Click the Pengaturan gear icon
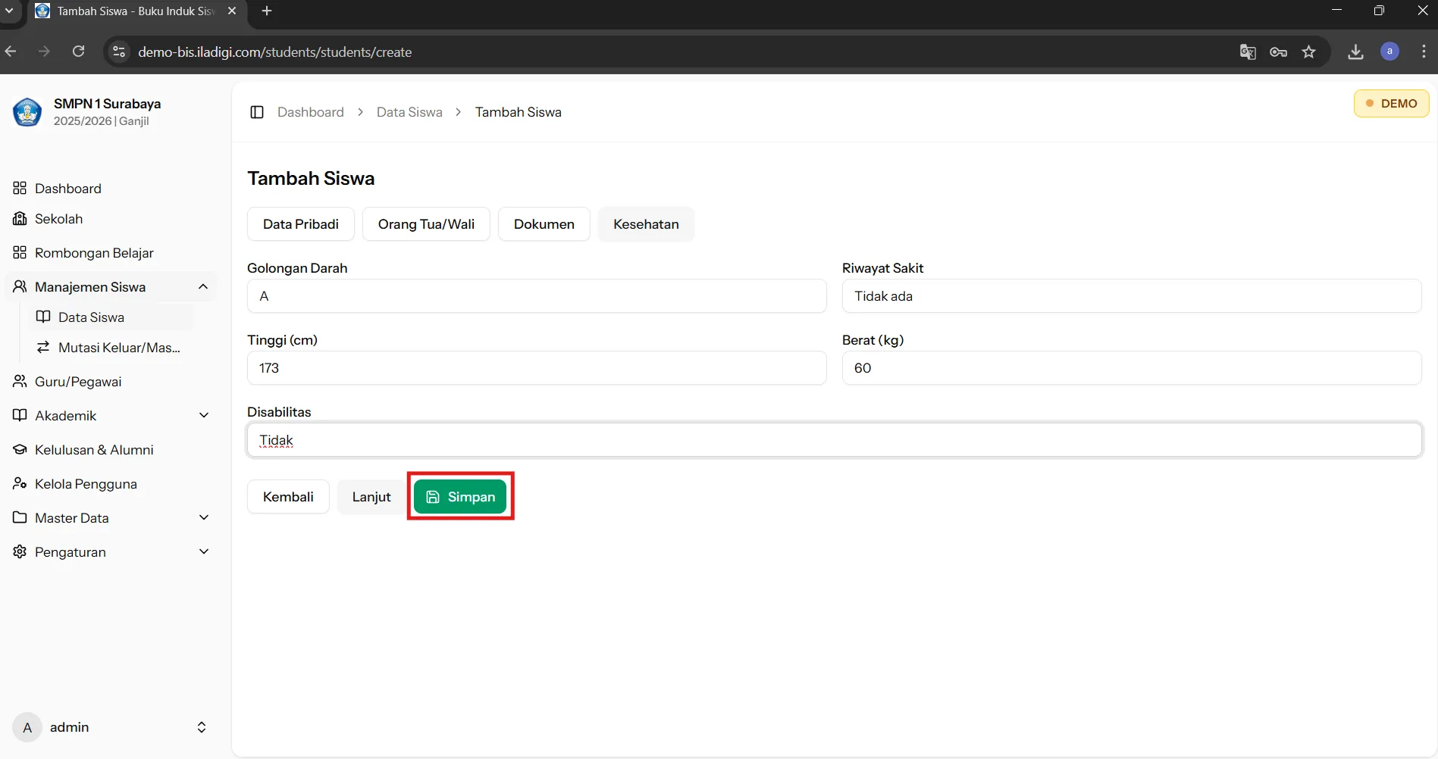The width and height of the screenshot is (1438, 759). tap(20, 552)
